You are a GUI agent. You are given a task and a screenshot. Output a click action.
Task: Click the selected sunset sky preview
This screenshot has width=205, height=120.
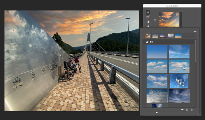(169, 20)
